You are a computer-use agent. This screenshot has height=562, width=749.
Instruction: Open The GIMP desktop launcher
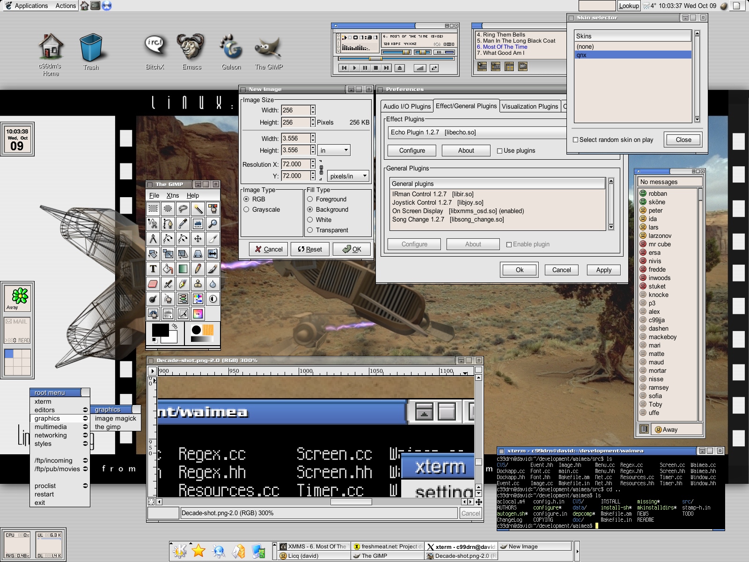(x=269, y=52)
